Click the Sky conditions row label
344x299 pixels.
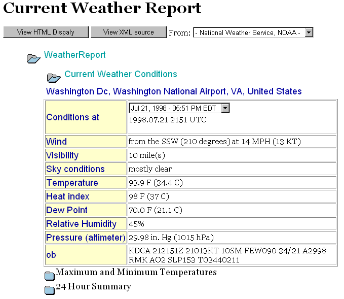tap(75, 169)
